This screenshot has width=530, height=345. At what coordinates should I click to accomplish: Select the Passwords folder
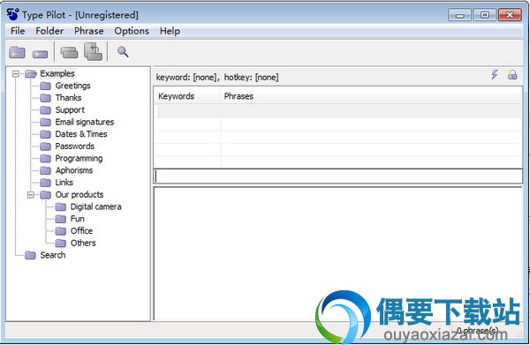coord(75,146)
